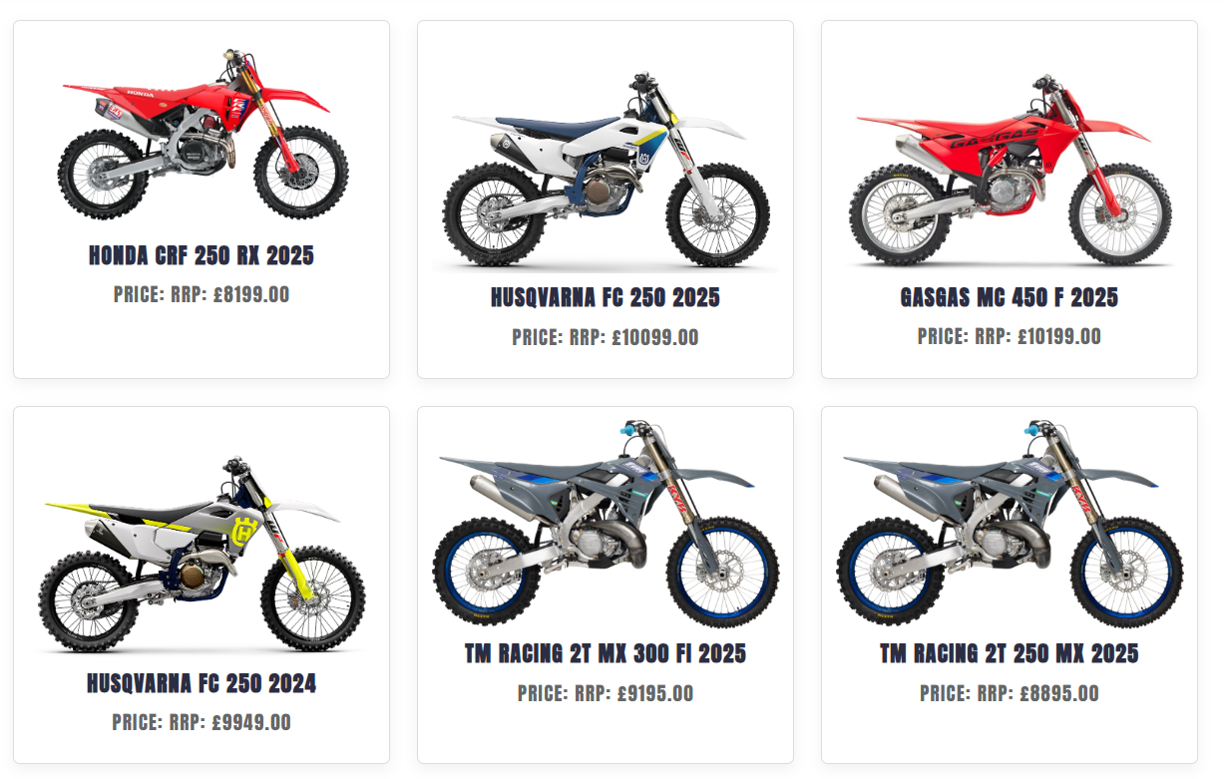The width and height of the screenshot is (1224, 779).
Task: Select TM RACING 2T MX 300 FI 2025 title
Action: pos(606,654)
